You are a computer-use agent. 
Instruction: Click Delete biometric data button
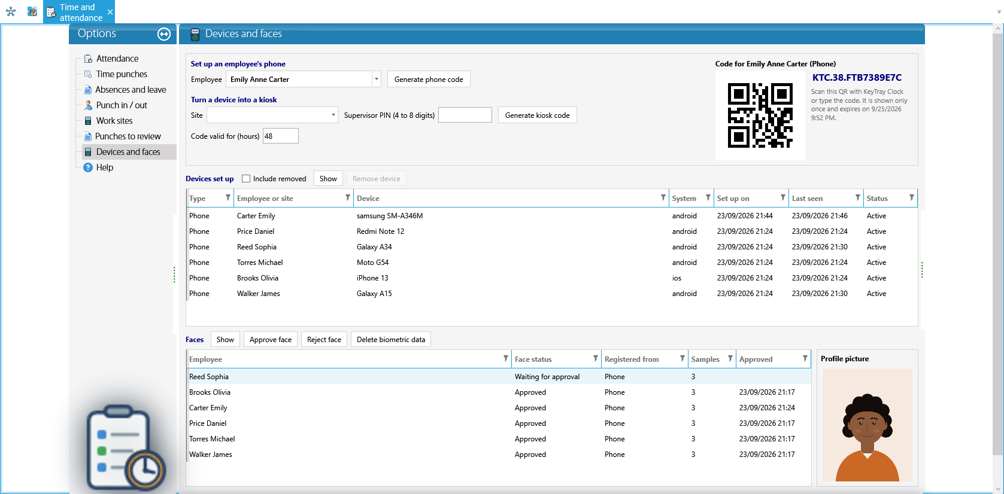(391, 340)
